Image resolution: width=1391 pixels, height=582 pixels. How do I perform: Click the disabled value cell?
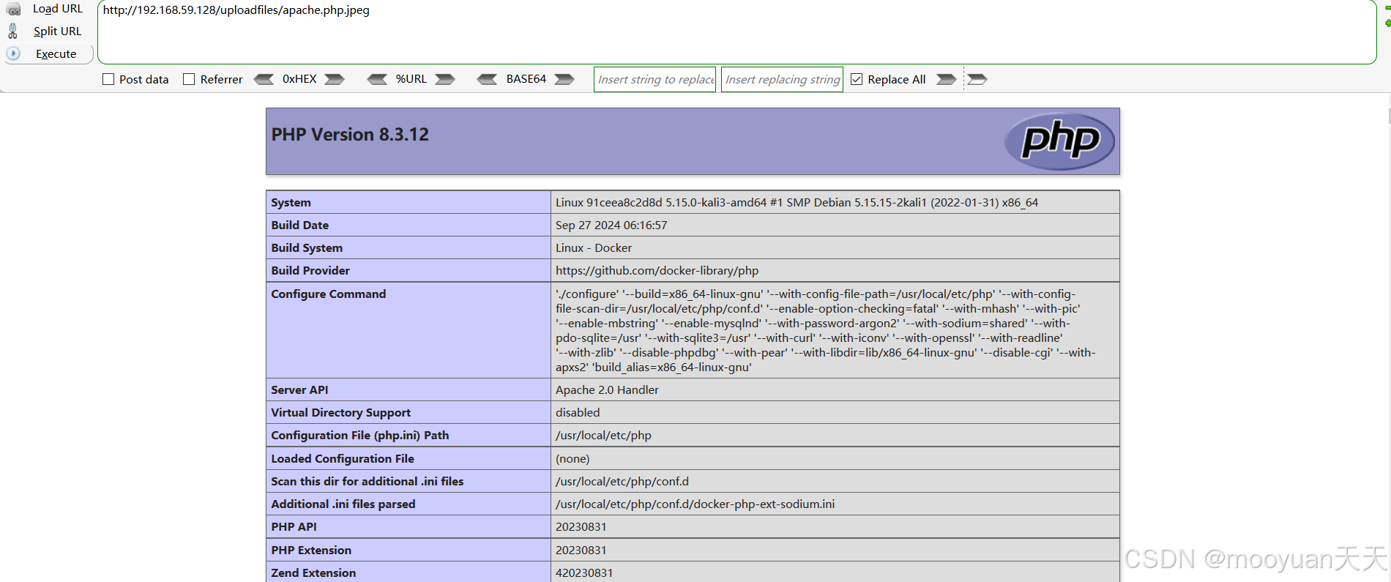click(578, 413)
